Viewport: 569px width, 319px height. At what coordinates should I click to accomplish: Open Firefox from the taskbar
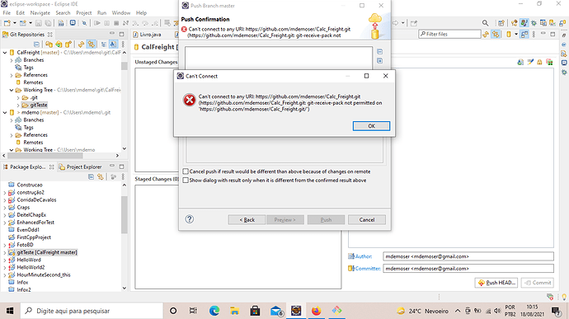(x=316, y=311)
